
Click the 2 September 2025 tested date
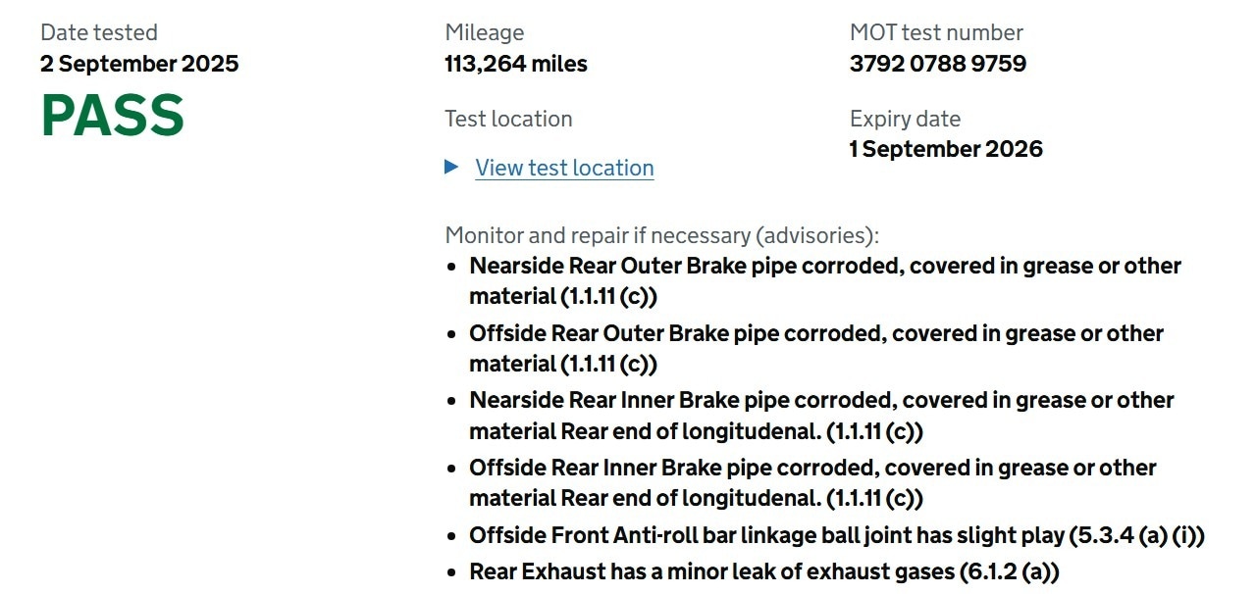[x=139, y=64]
